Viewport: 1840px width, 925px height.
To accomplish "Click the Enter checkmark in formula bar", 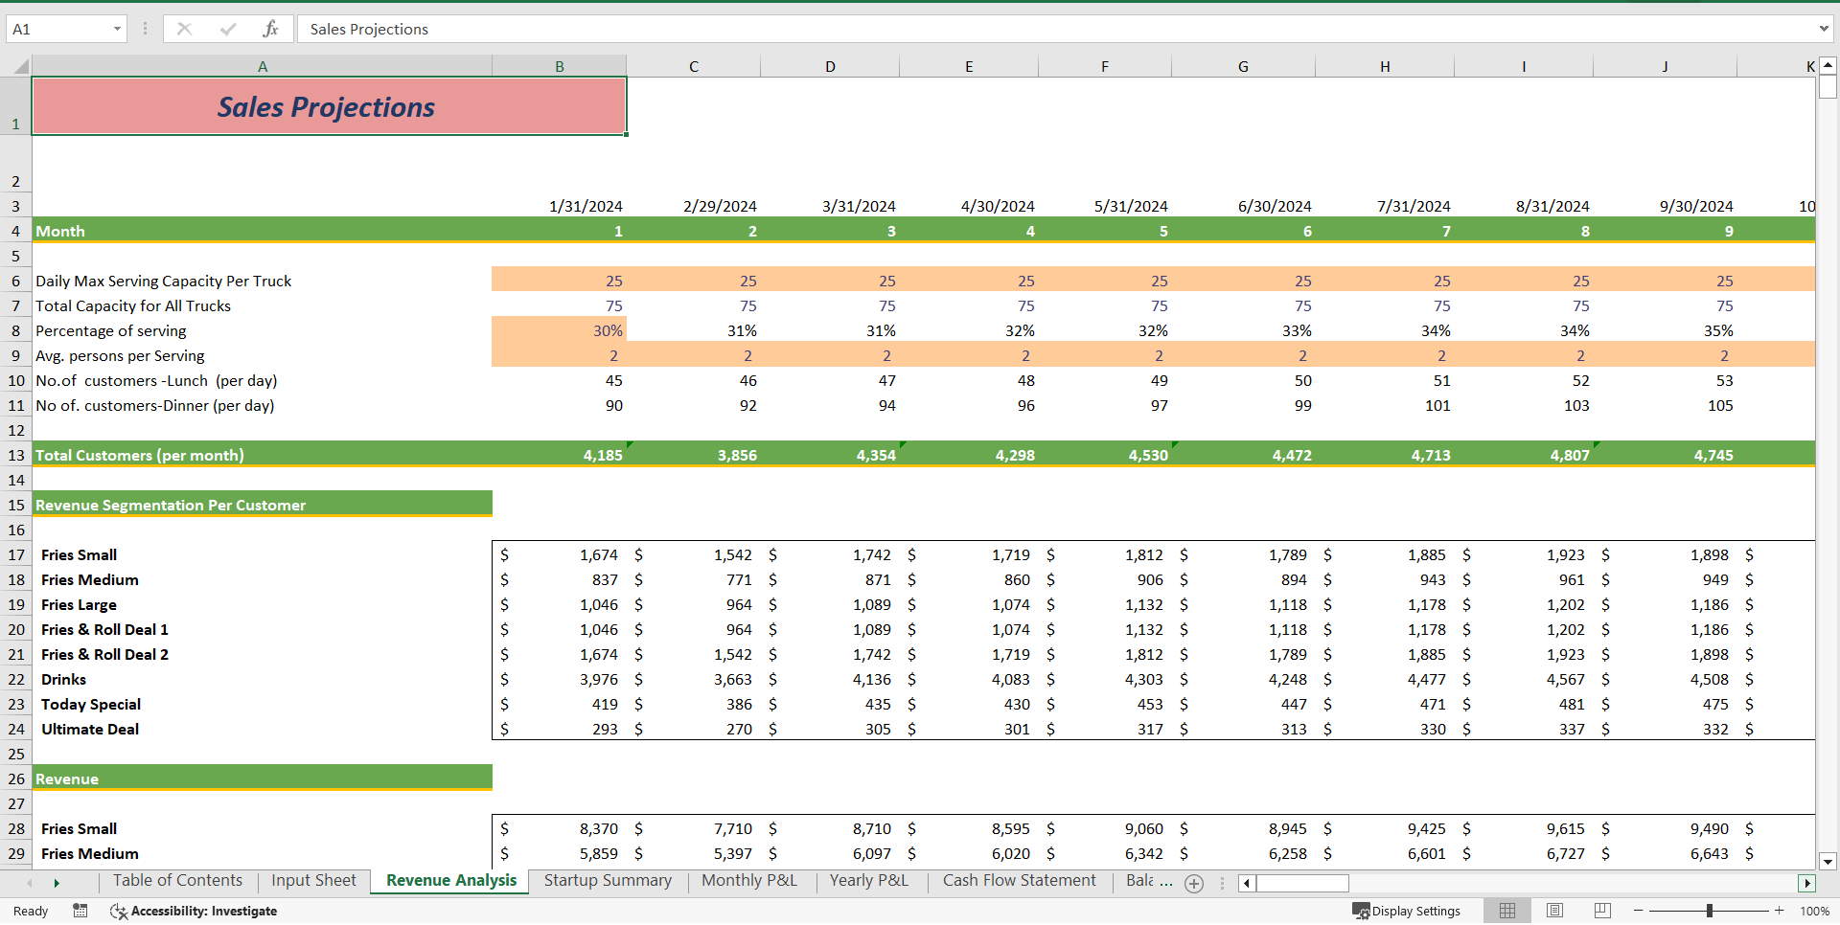I will pyautogui.click(x=227, y=29).
